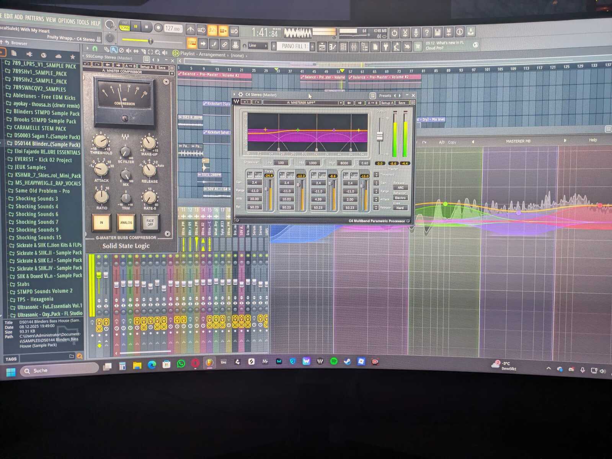Toggle the C4 Knee Hard button
The image size is (612, 459).
(x=400, y=208)
